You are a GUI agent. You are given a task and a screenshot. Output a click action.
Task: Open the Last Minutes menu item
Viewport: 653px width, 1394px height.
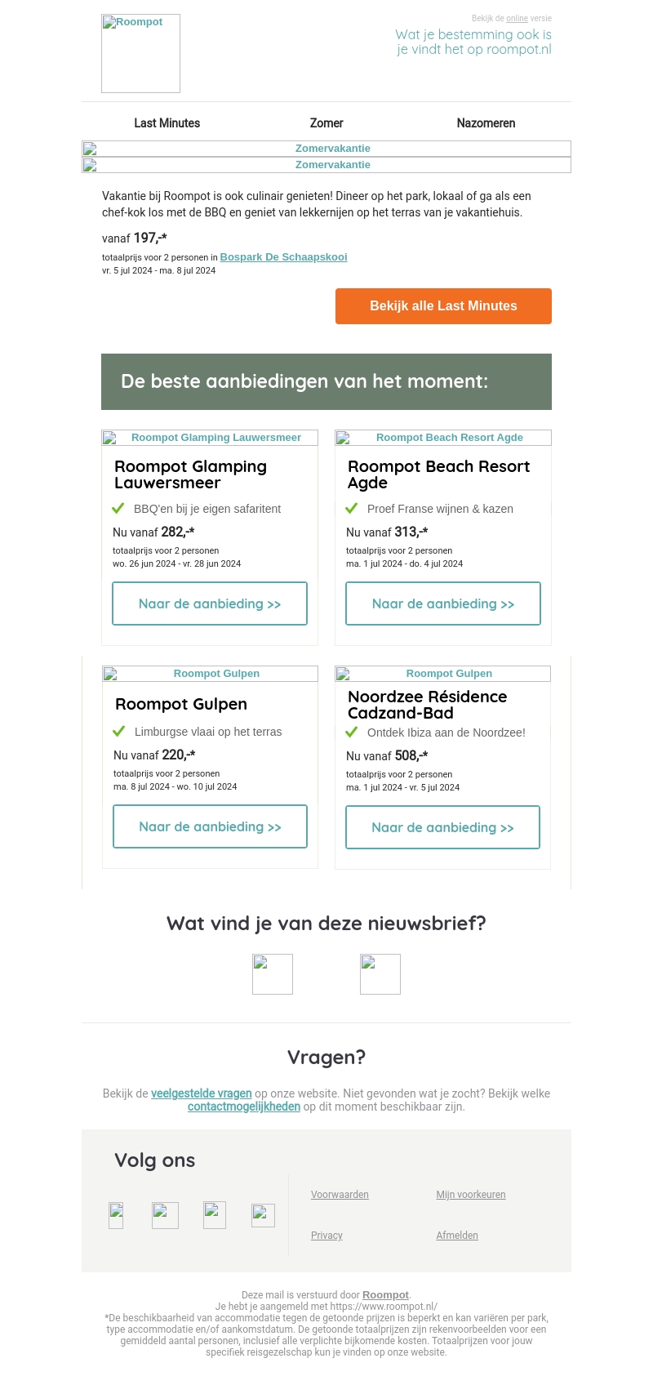(167, 123)
